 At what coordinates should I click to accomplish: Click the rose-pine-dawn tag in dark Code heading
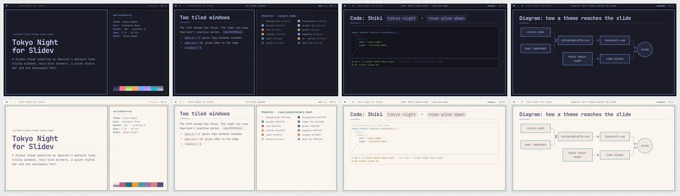[447, 18]
